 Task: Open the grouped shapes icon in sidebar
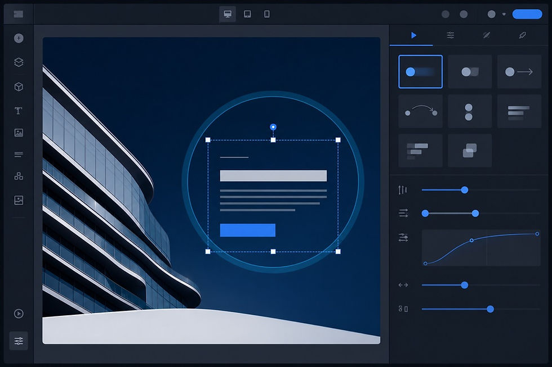click(19, 176)
